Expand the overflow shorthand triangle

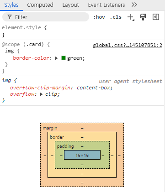[41, 94]
